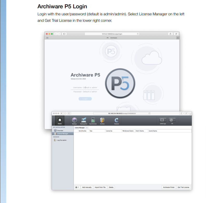Open the Backup module icon
The height and width of the screenshot is (203, 206).
point(74,121)
